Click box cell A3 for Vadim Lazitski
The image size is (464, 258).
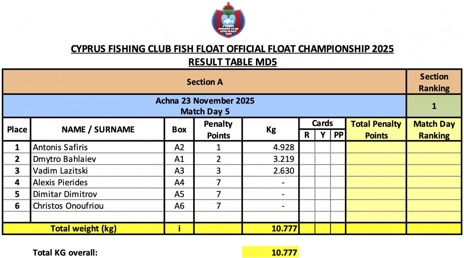(x=179, y=171)
